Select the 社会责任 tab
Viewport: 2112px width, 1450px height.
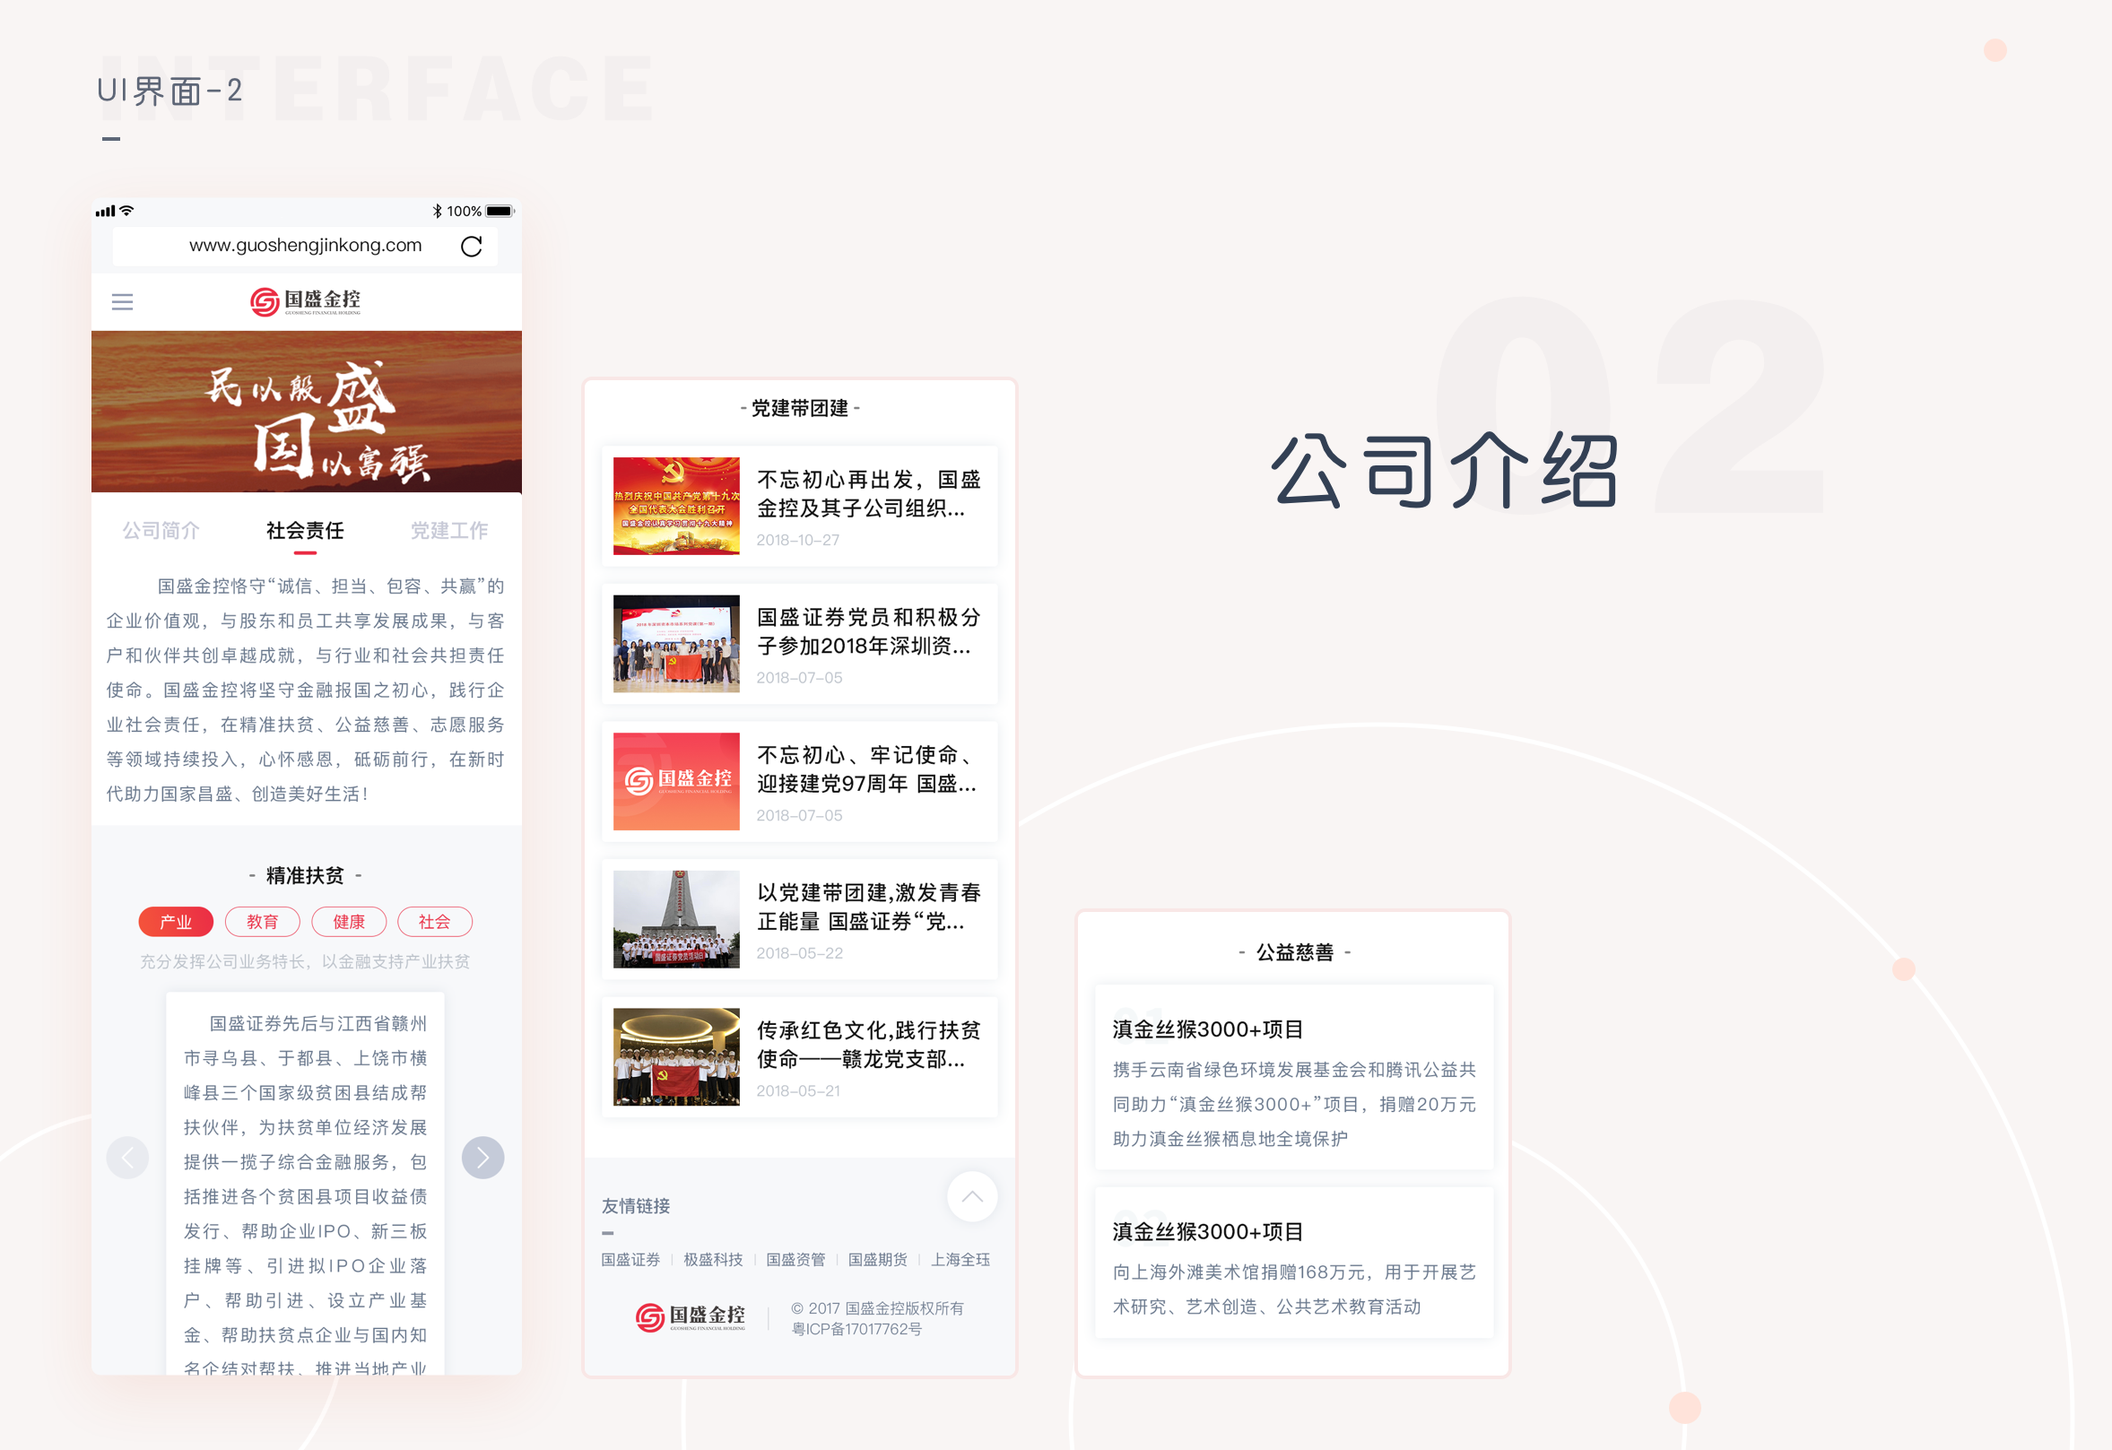pos(305,531)
